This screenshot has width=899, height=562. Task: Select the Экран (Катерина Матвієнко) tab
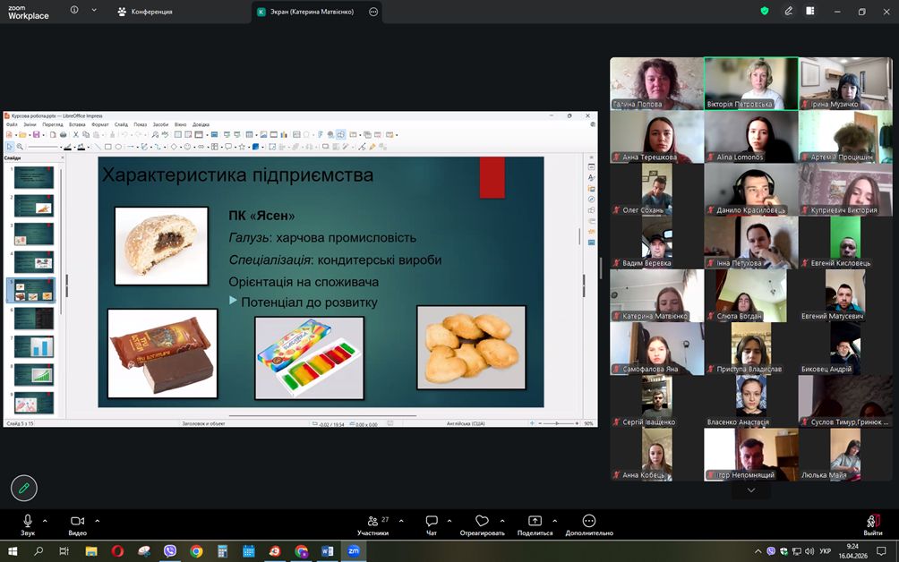tap(305, 12)
